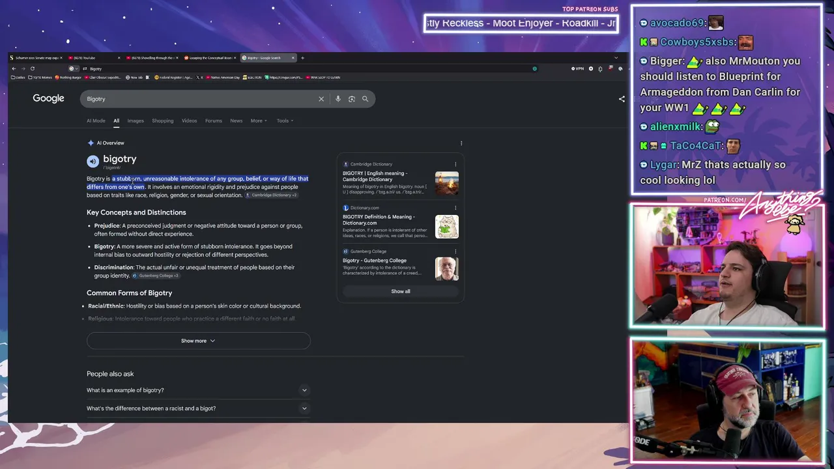The image size is (834, 469).
Task: Open Native American Day bookmark
Action: click(x=223, y=78)
